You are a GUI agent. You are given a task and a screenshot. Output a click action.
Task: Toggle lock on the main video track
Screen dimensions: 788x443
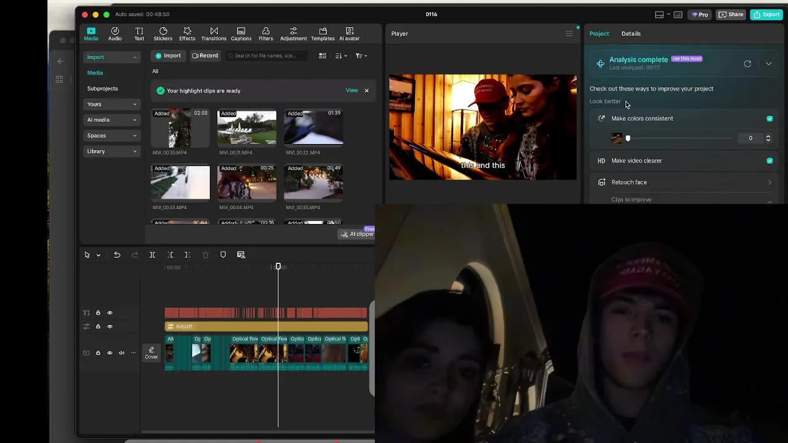tap(98, 353)
